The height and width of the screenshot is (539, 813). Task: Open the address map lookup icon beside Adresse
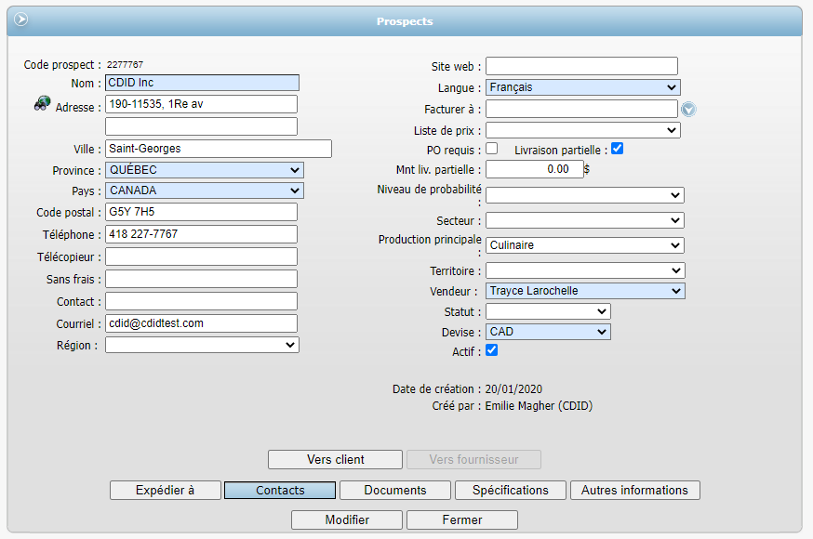coord(43,103)
